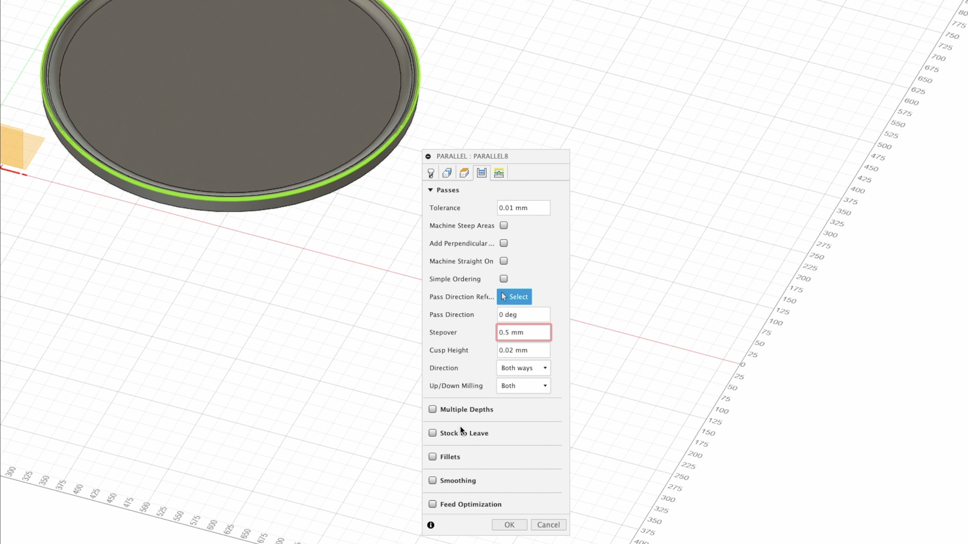
Task: Open the Direction dropdown (Both ways)
Action: [523, 368]
